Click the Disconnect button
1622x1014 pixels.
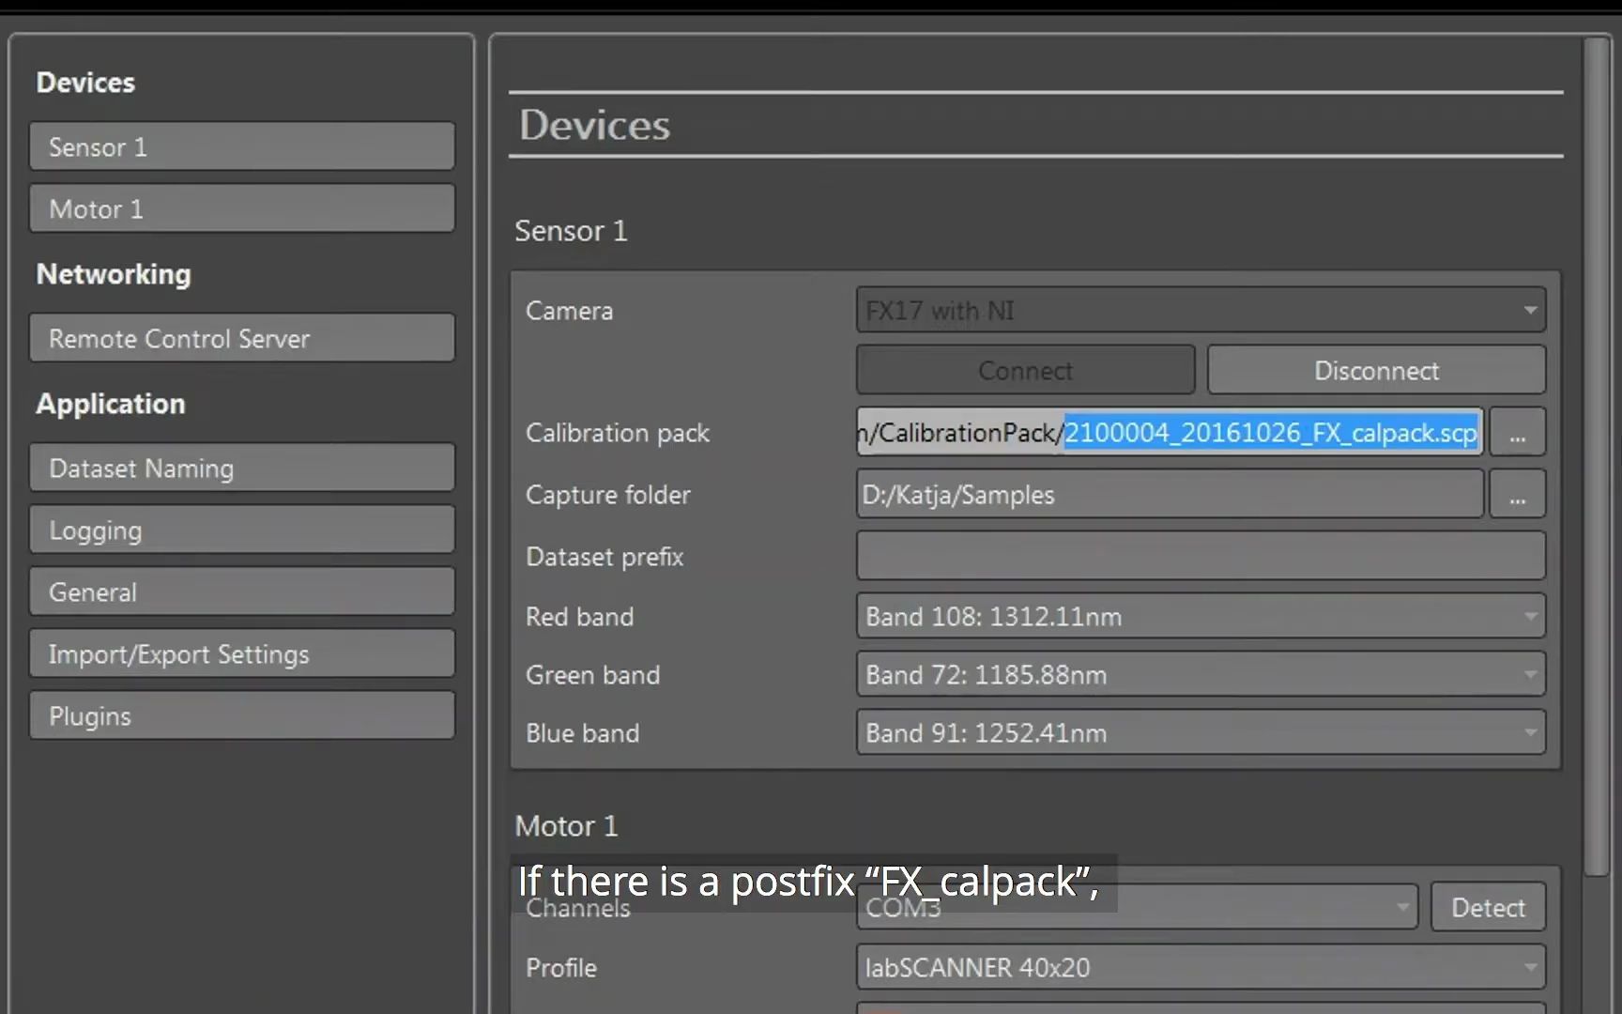(x=1375, y=370)
